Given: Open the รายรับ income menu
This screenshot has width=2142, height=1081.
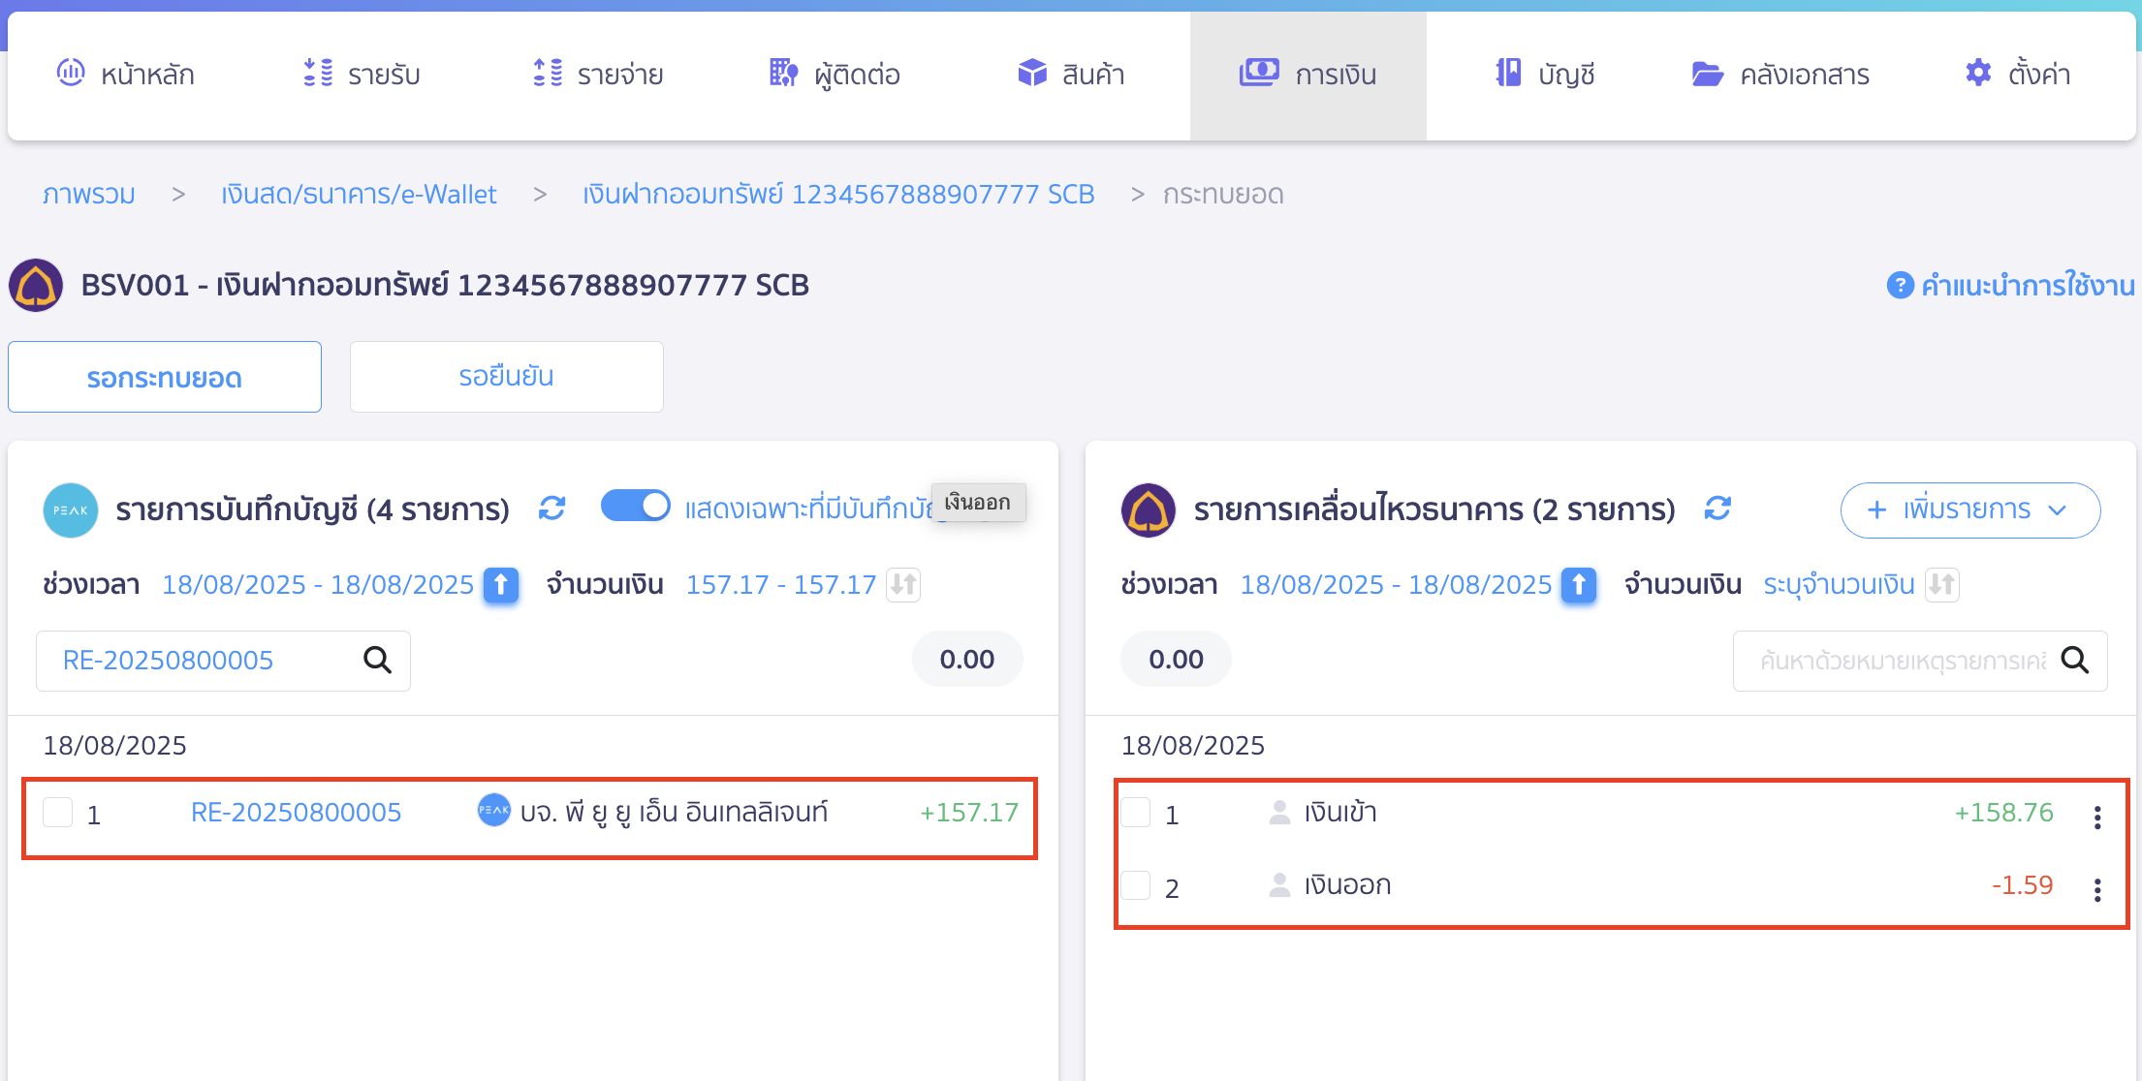Looking at the screenshot, I should 361,75.
